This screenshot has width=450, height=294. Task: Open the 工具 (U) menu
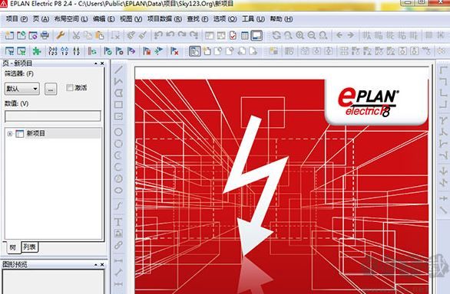click(253, 19)
